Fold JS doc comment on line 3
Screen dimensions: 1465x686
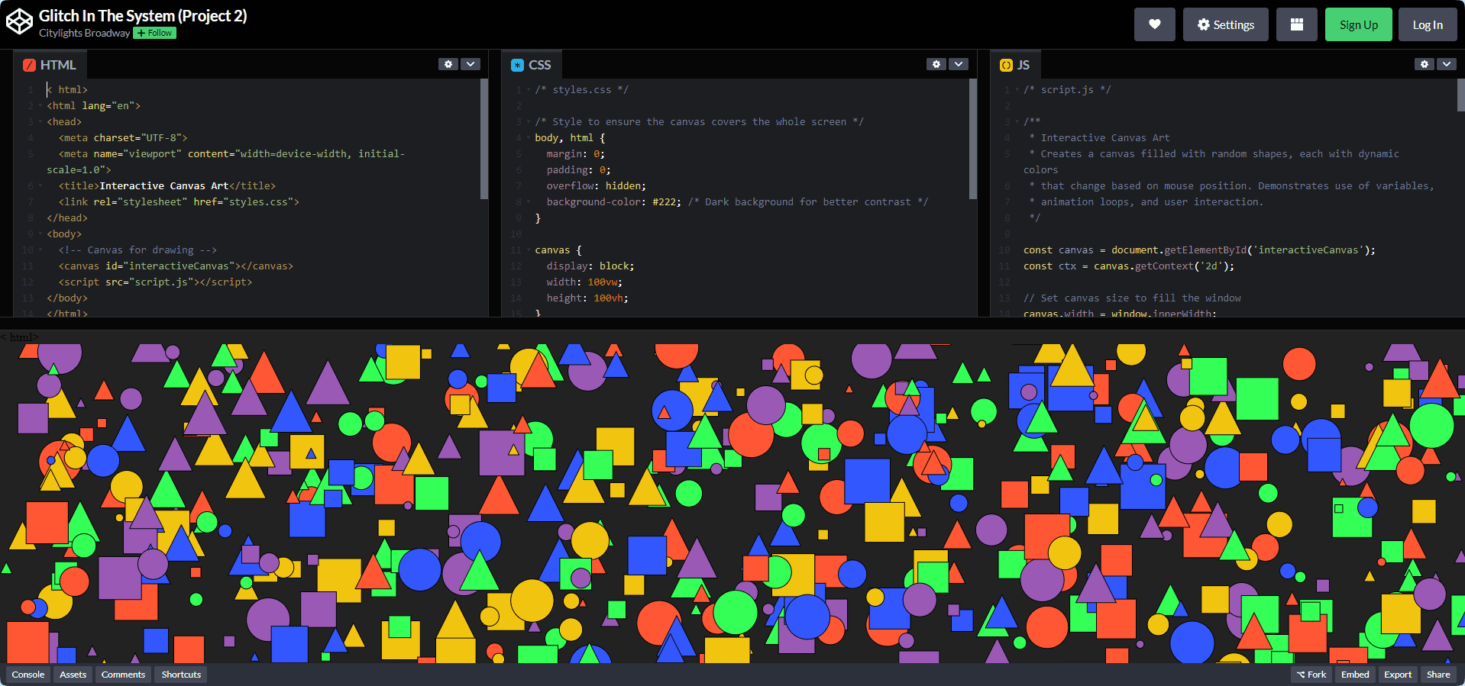point(1017,121)
